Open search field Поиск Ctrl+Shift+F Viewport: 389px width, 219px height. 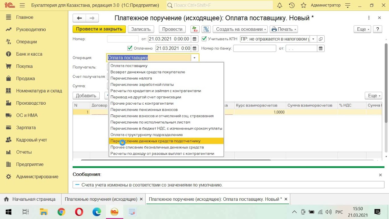219,5
